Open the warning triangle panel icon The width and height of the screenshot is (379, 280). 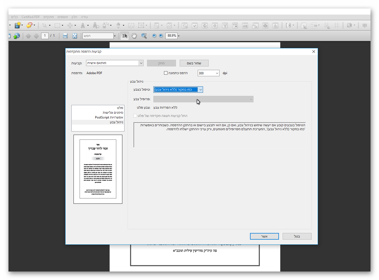pyautogui.click(x=275, y=26)
